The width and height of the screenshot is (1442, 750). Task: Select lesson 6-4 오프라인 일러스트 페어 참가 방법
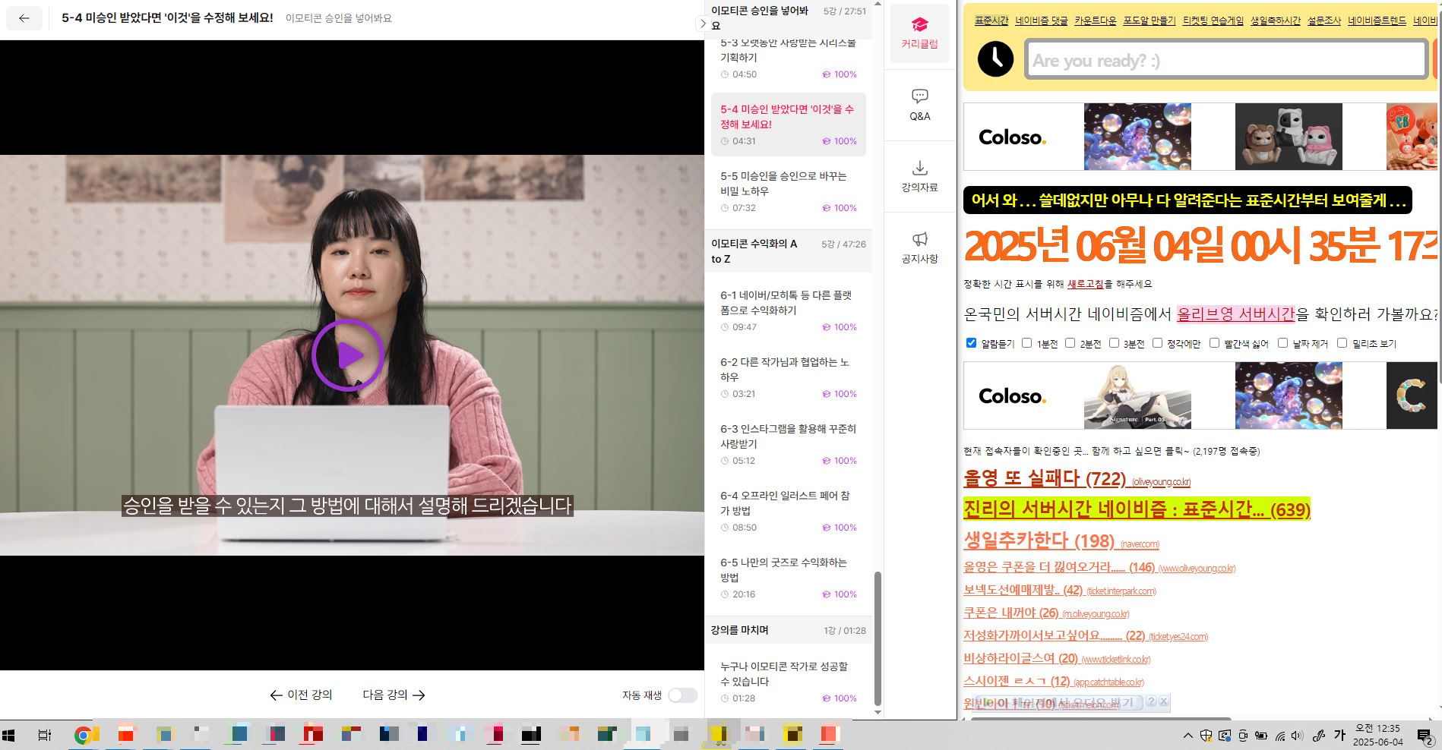pos(788,511)
